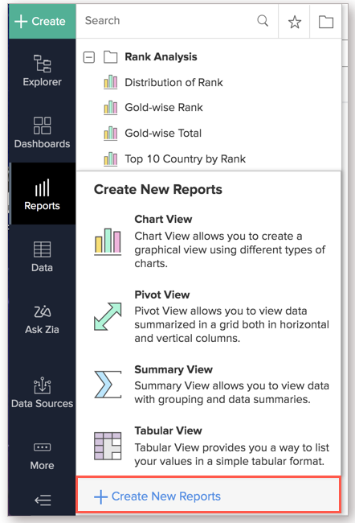The image size is (355, 523).
Task: Collapse the sidebar with arrow icon
Action: (43, 500)
